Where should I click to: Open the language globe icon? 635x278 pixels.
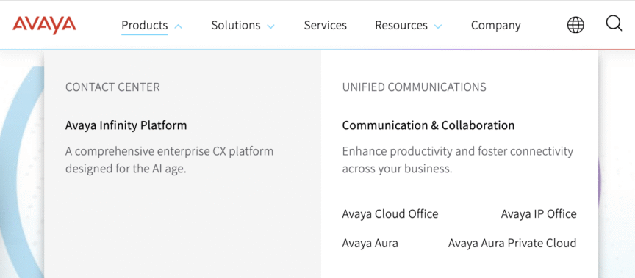(x=575, y=25)
